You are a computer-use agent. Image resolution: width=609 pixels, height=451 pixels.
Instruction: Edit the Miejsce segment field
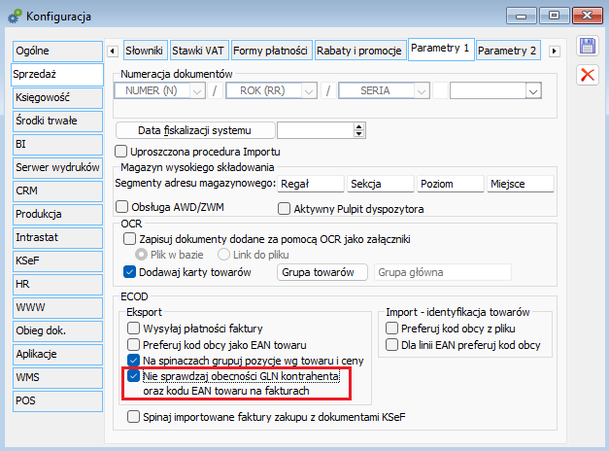point(521,184)
